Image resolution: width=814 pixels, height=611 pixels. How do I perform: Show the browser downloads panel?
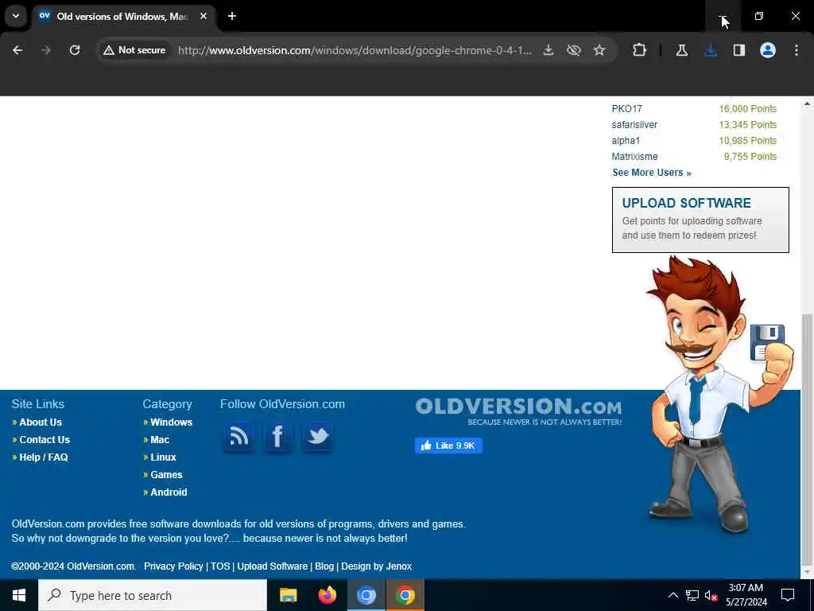coord(711,50)
